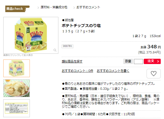Click the 数量 label
The image size is (164, 119).
(x=128, y=61)
